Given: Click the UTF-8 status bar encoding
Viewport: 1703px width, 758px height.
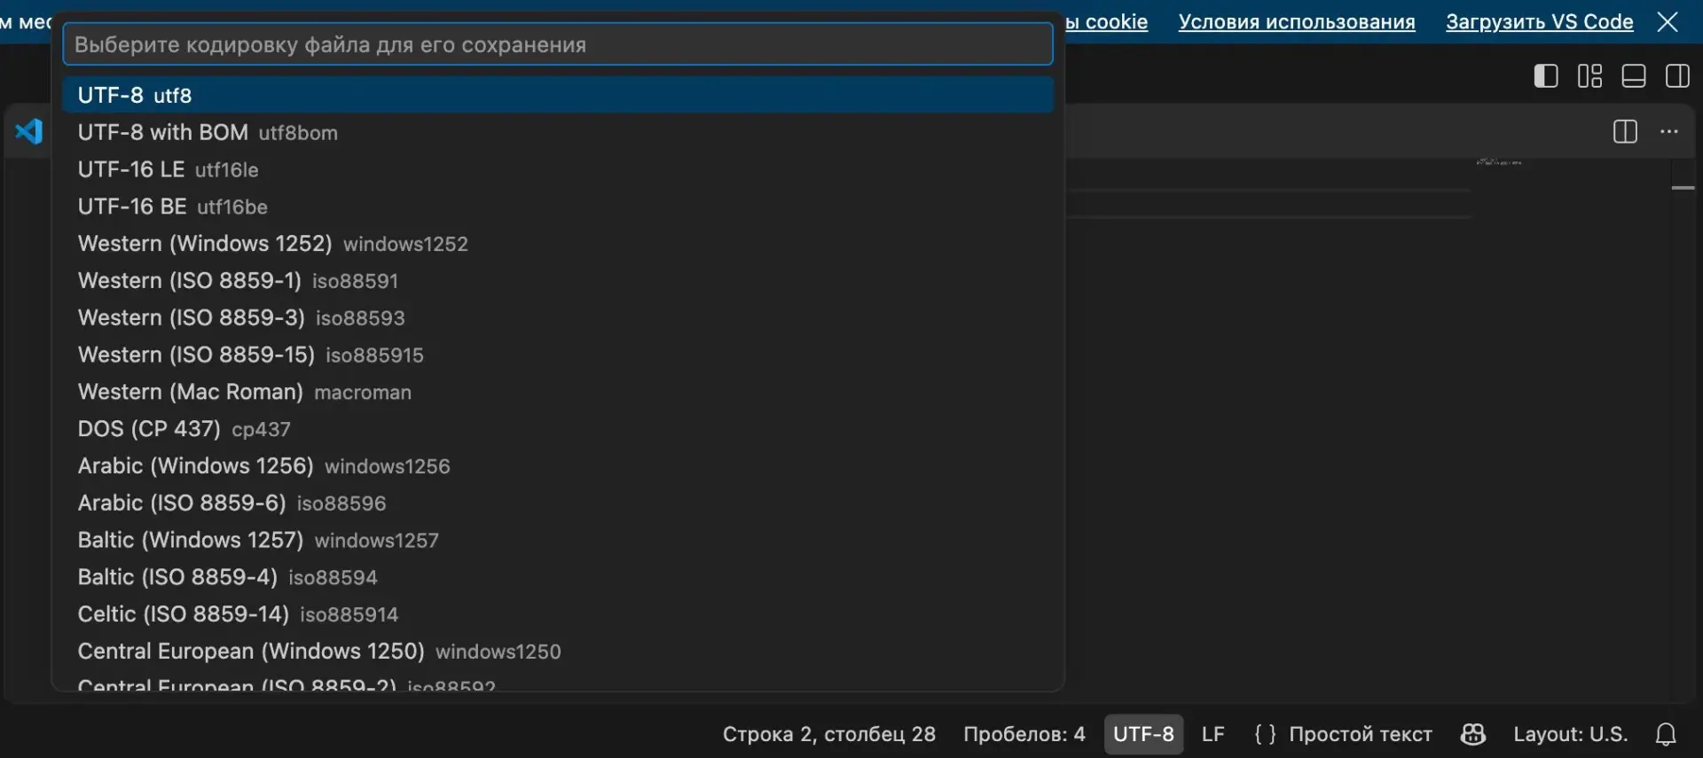Looking at the screenshot, I should coord(1143,734).
